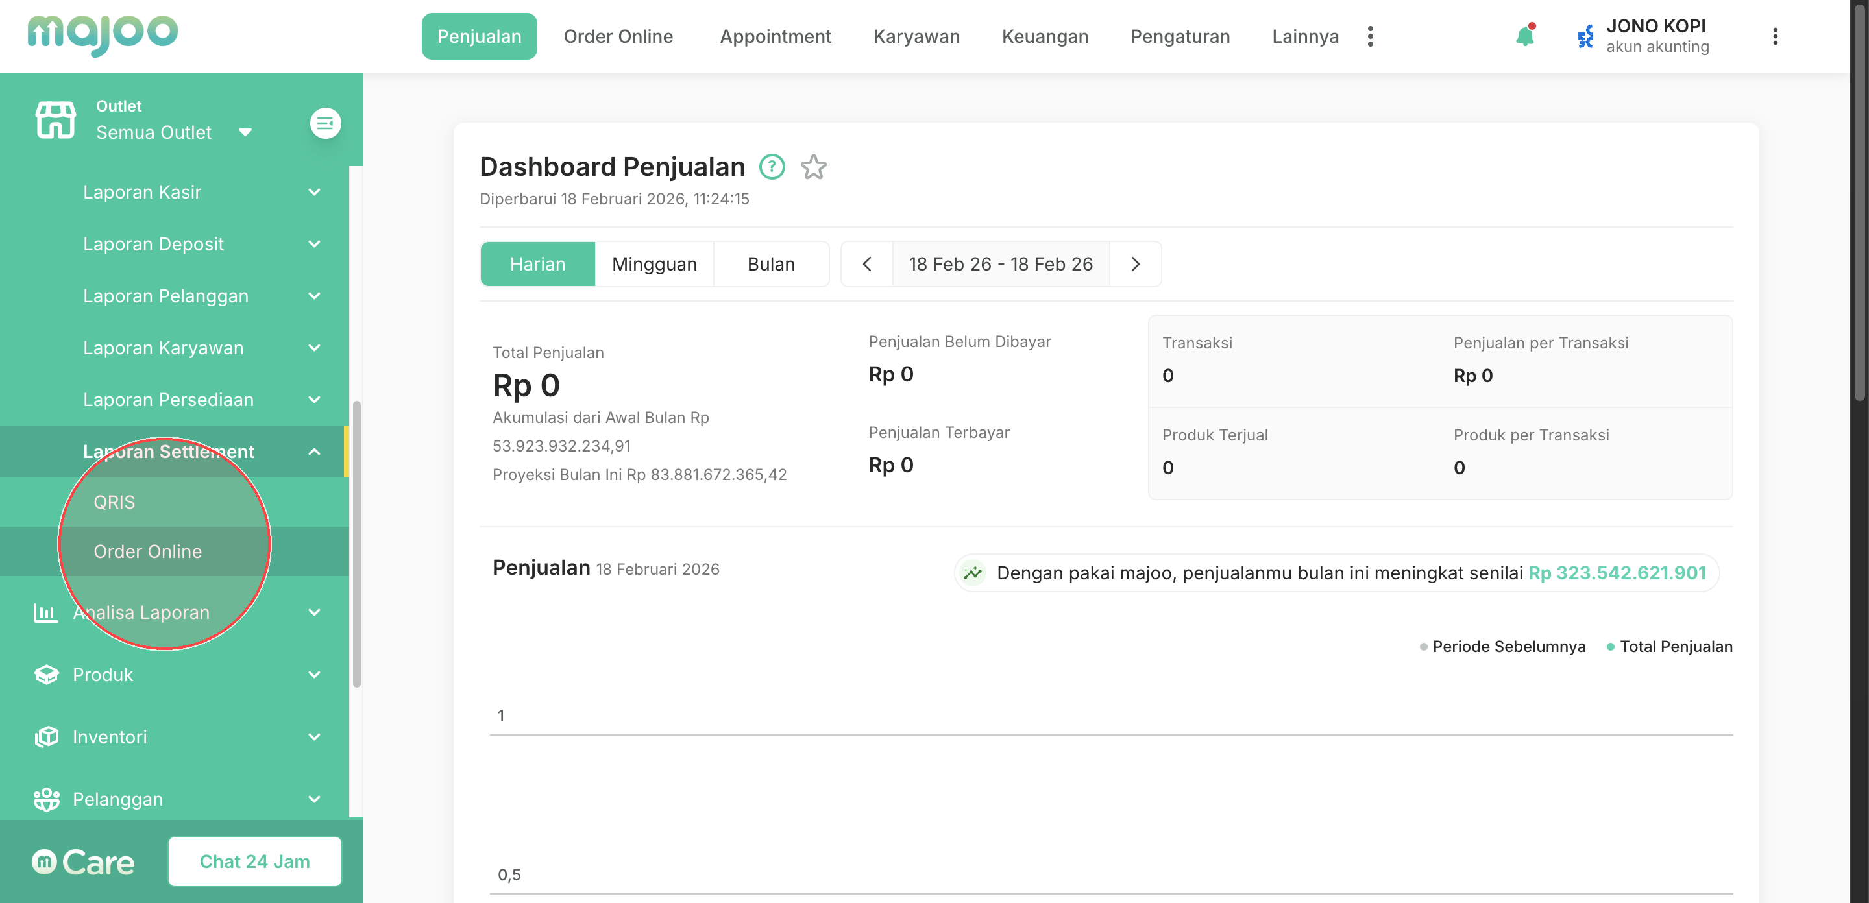Select the Harian period option
This screenshot has width=1869, height=903.
[537, 264]
